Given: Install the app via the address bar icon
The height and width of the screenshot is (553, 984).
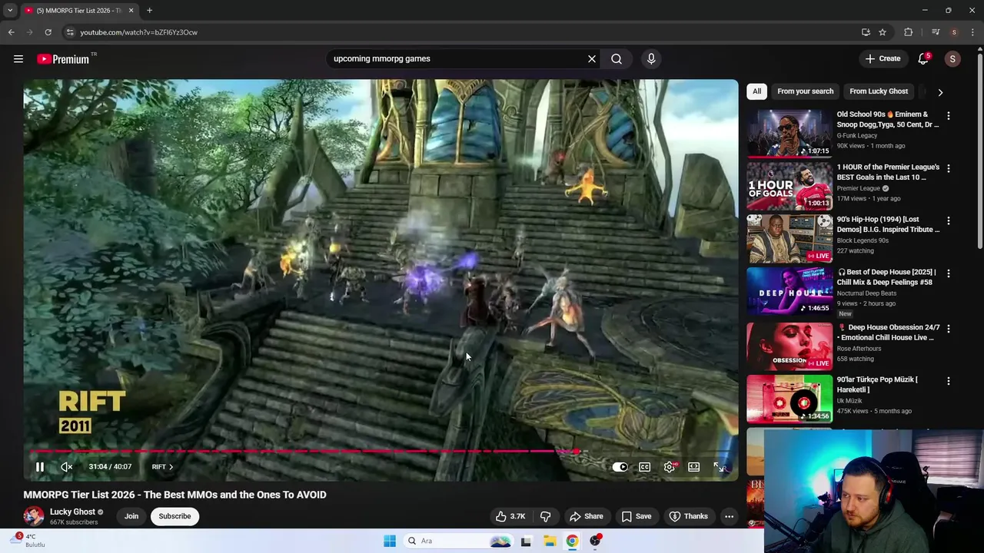Looking at the screenshot, I should 866,32.
